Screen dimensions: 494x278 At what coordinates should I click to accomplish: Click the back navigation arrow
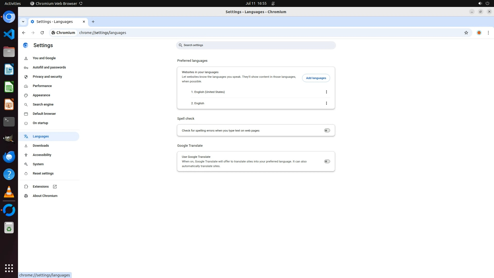click(24, 33)
